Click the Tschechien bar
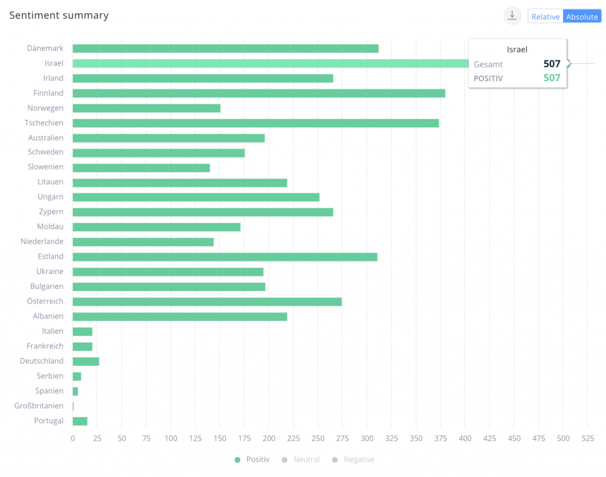The width and height of the screenshot is (606, 477). point(256,123)
